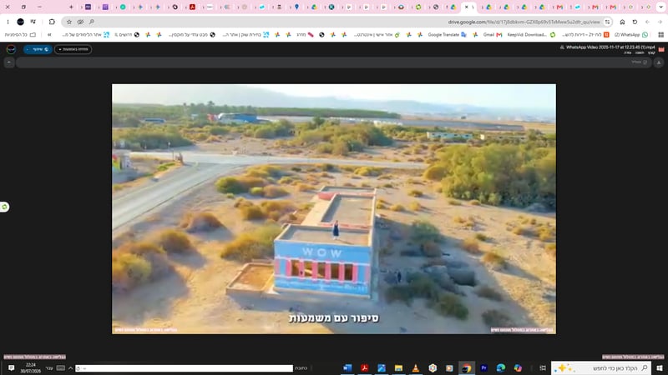Click the Drive viewer search bar

pyautogui.click(x=333, y=62)
